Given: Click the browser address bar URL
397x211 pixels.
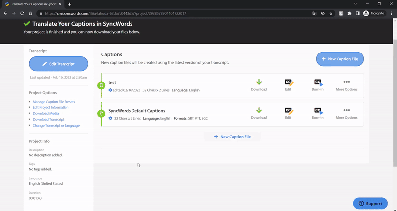Looking at the screenshot, I should pos(116,14).
